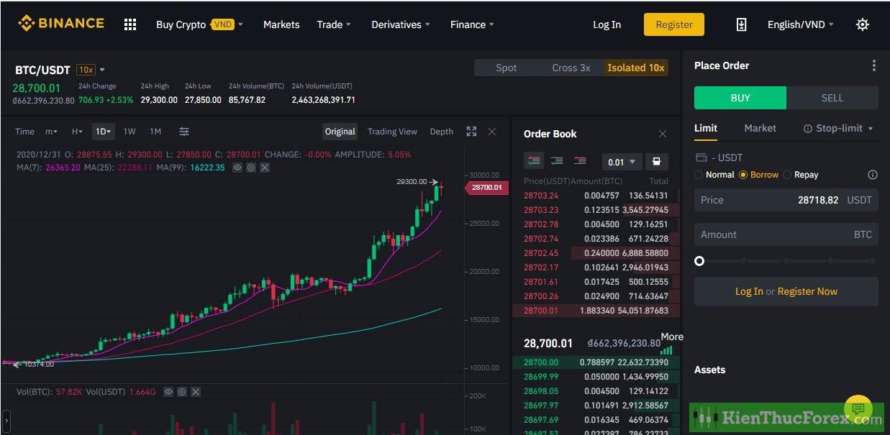Toggle MA indicator visibility eye
The width and height of the screenshot is (890, 435).
tap(237, 168)
